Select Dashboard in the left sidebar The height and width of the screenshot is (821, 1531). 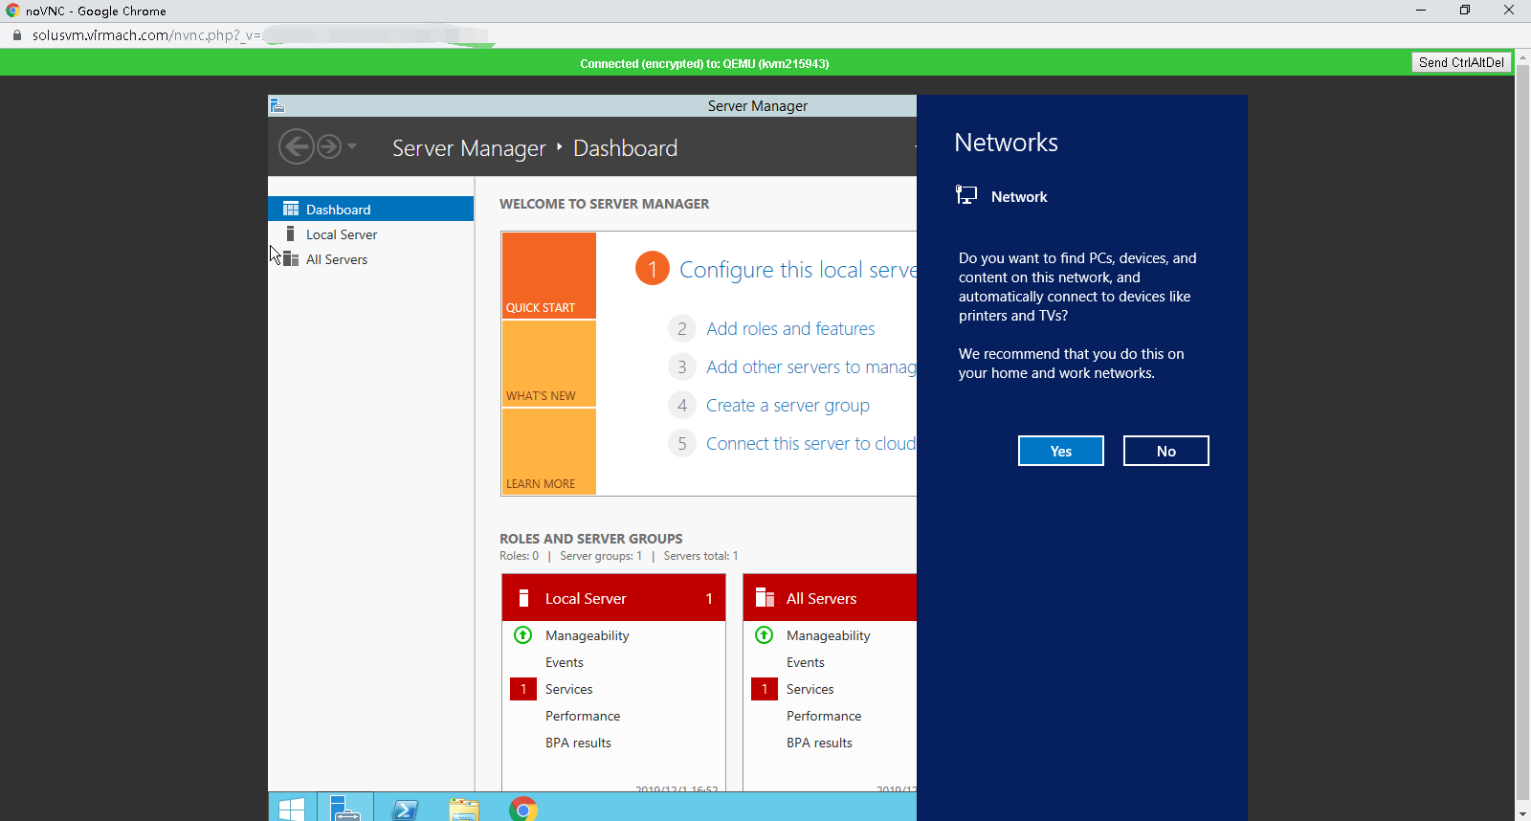pyautogui.click(x=371, y=209)
